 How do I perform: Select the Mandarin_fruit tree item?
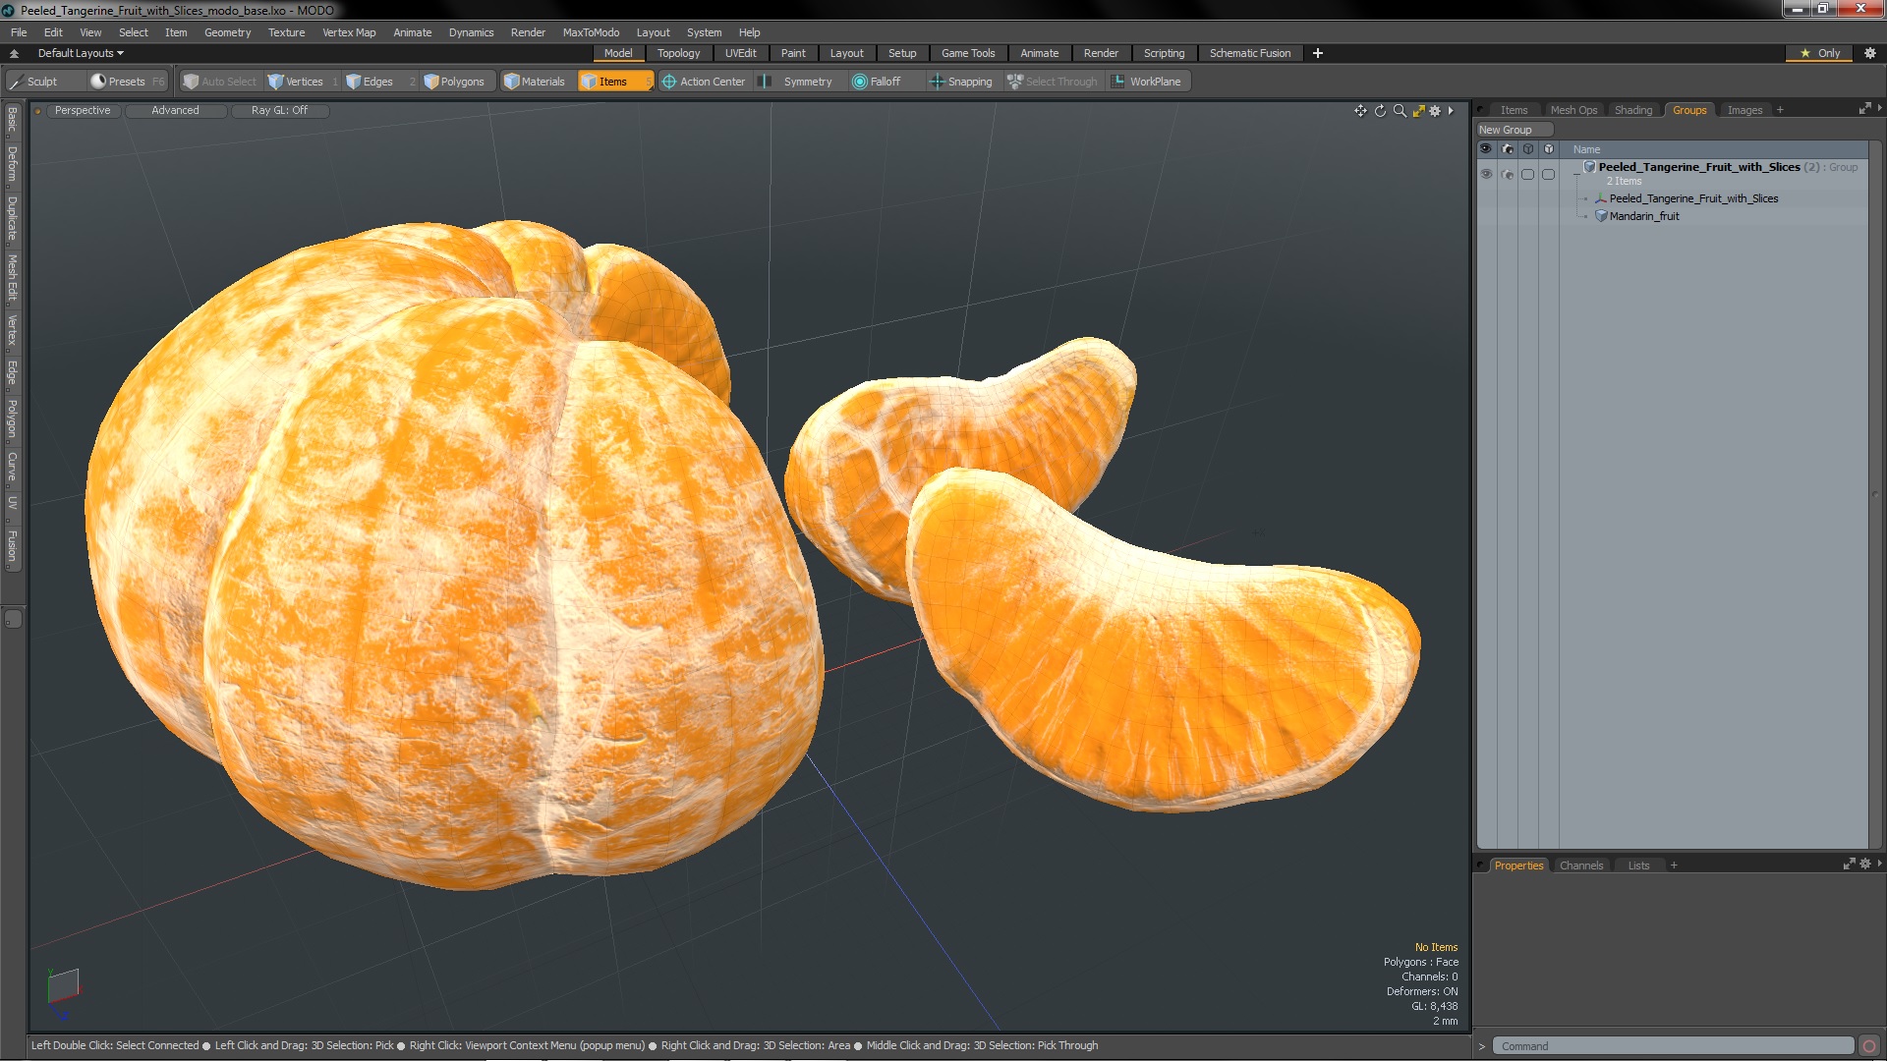1643,216
